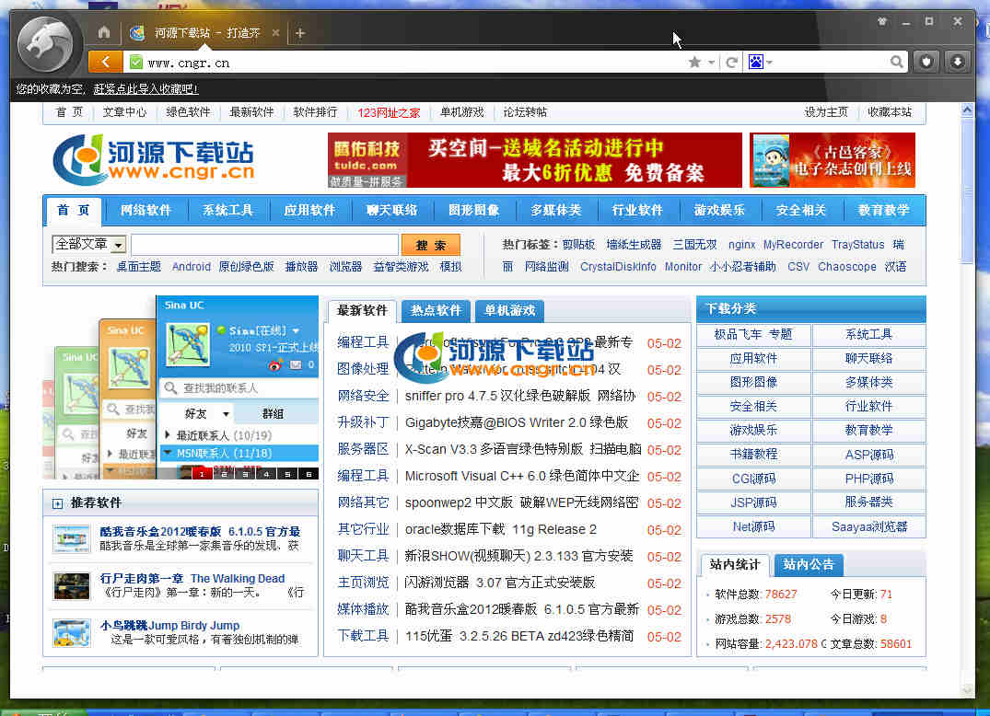Screen dimensions: 990x716
Task: Bookmark page with the star icon
Action: [694, 63]
